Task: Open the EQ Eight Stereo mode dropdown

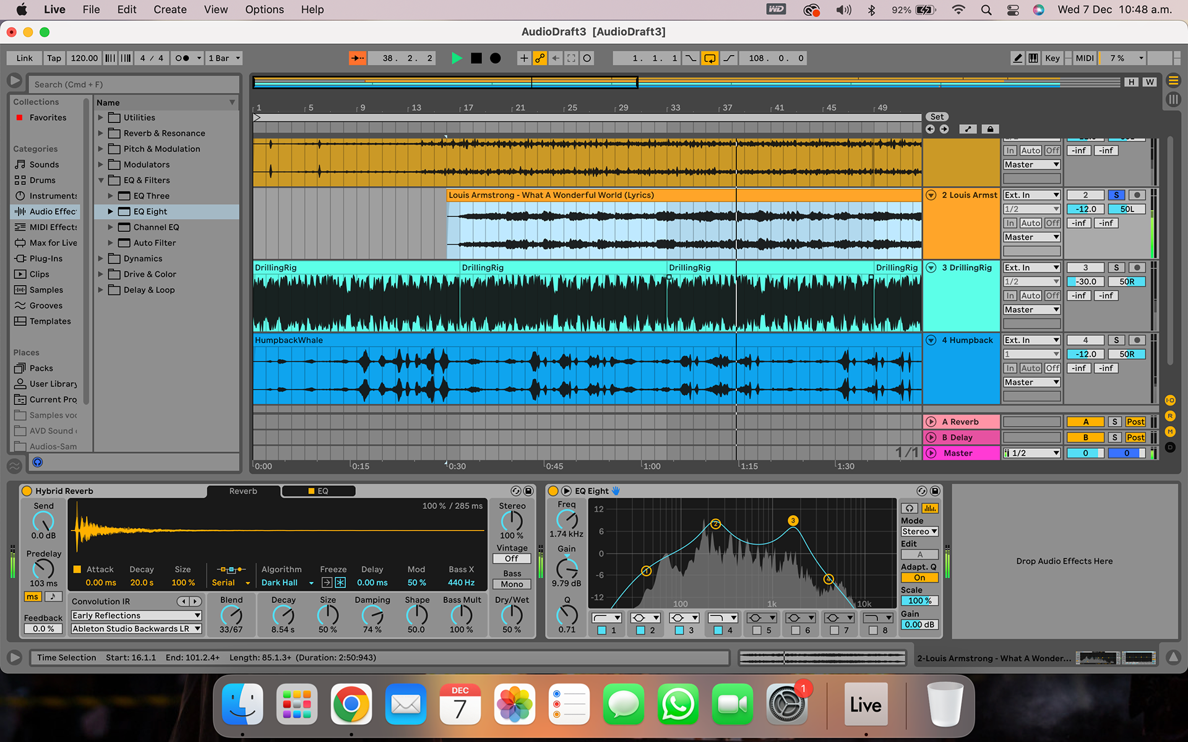Action: coord(919,531)
